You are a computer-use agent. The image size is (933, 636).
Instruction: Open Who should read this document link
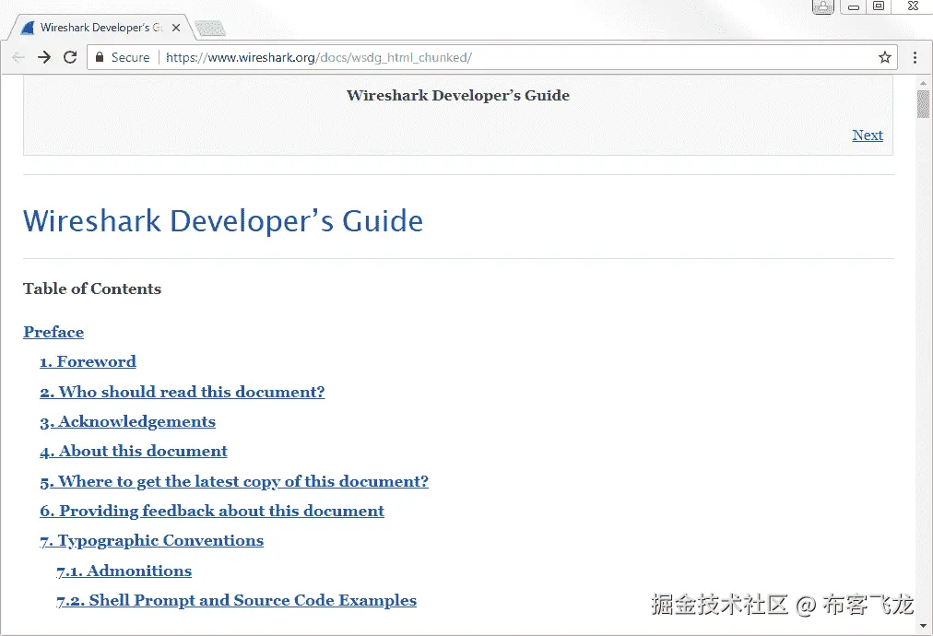tap(182, 392)
